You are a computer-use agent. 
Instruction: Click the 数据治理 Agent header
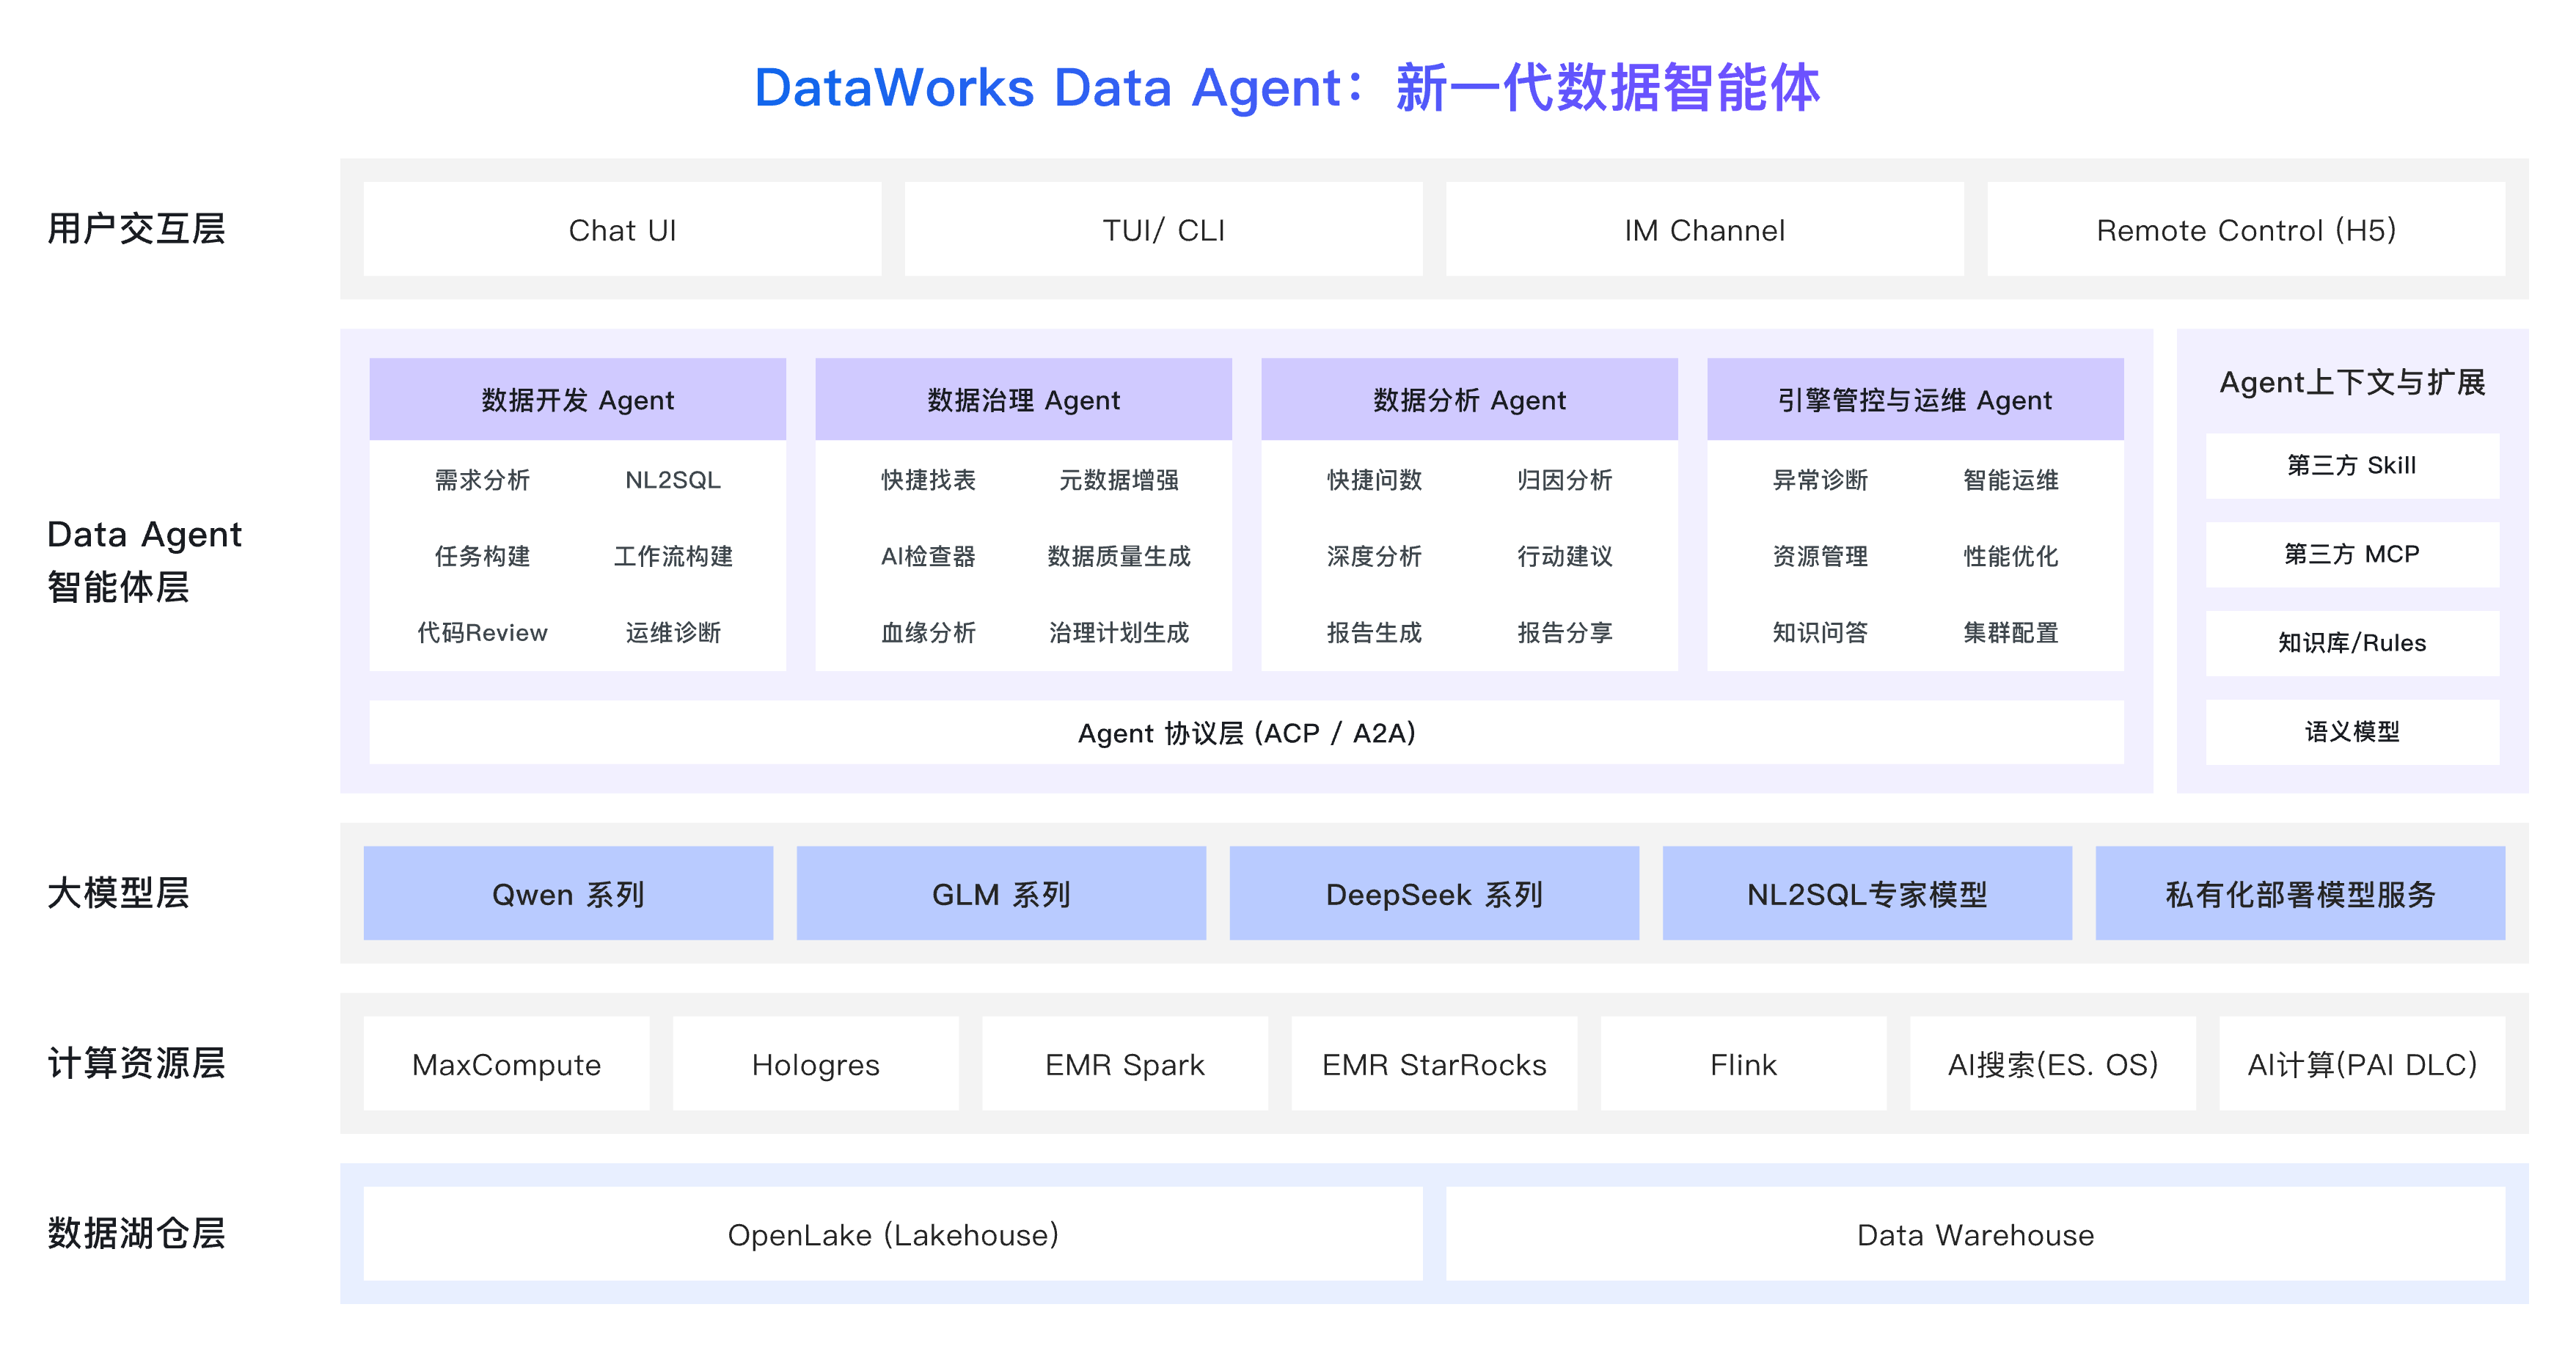click(1023, 399)
